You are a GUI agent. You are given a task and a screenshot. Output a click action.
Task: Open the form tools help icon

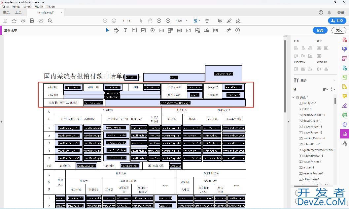pyautogui.click(x=238, y=30)
